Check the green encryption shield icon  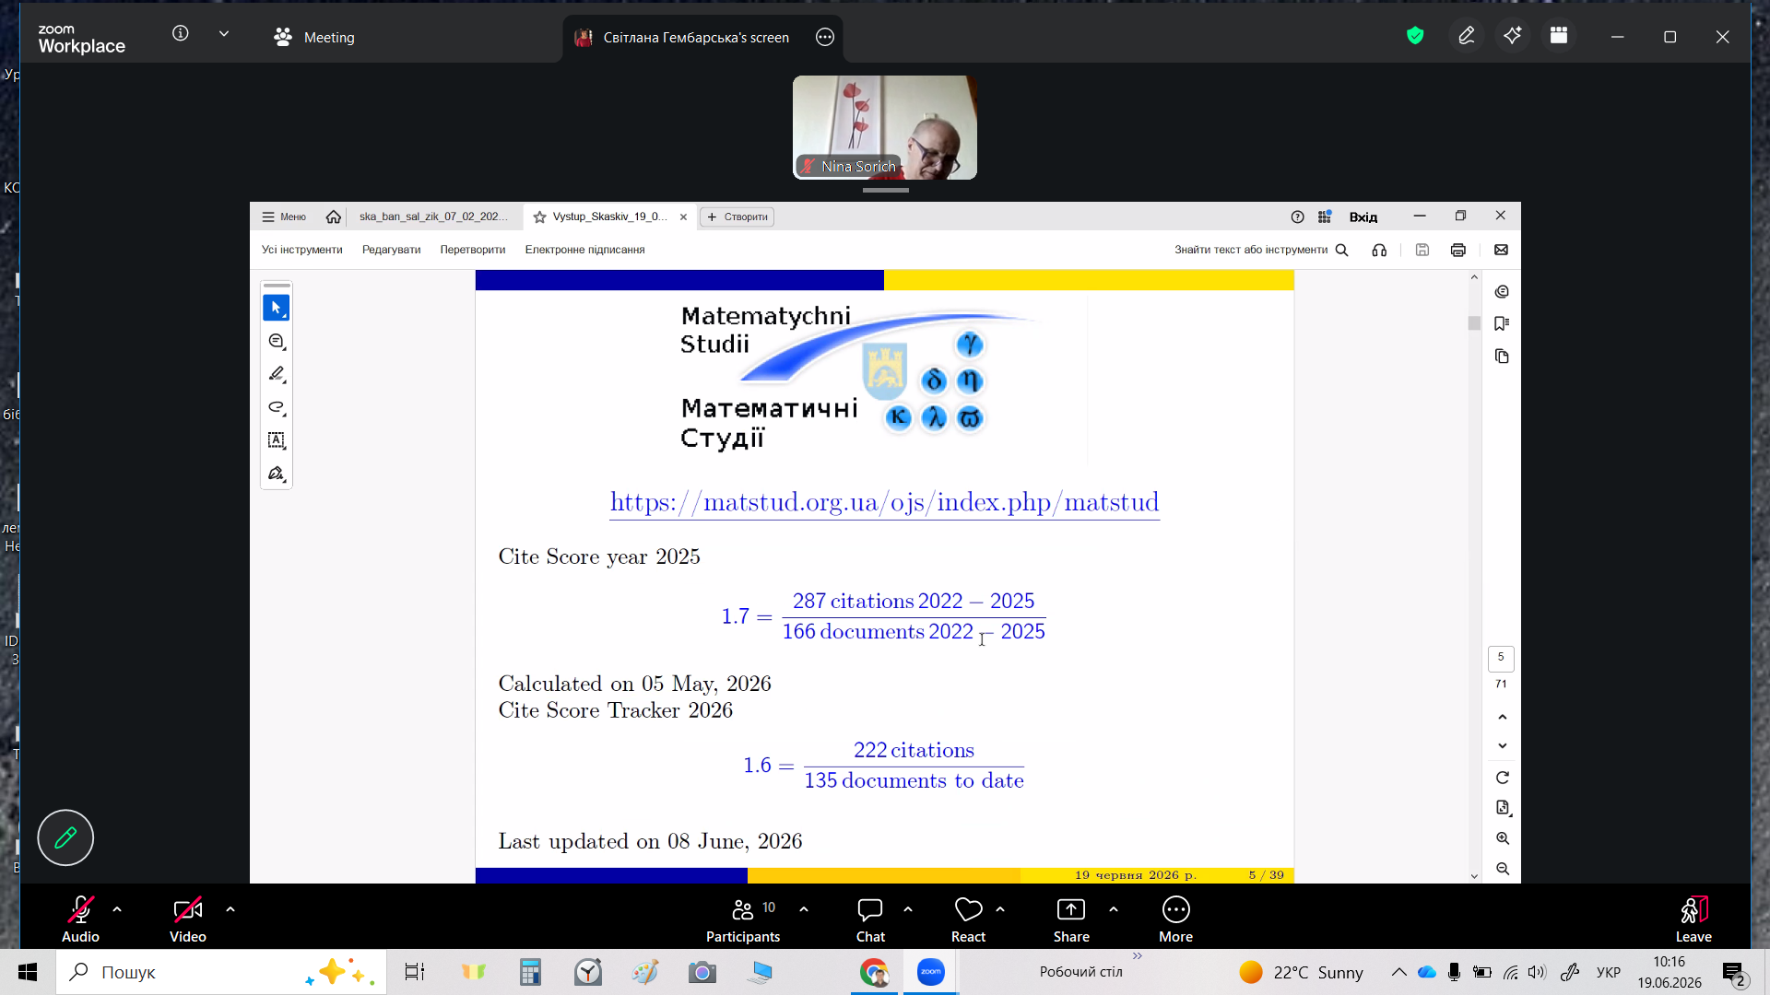coord(1415,36)
